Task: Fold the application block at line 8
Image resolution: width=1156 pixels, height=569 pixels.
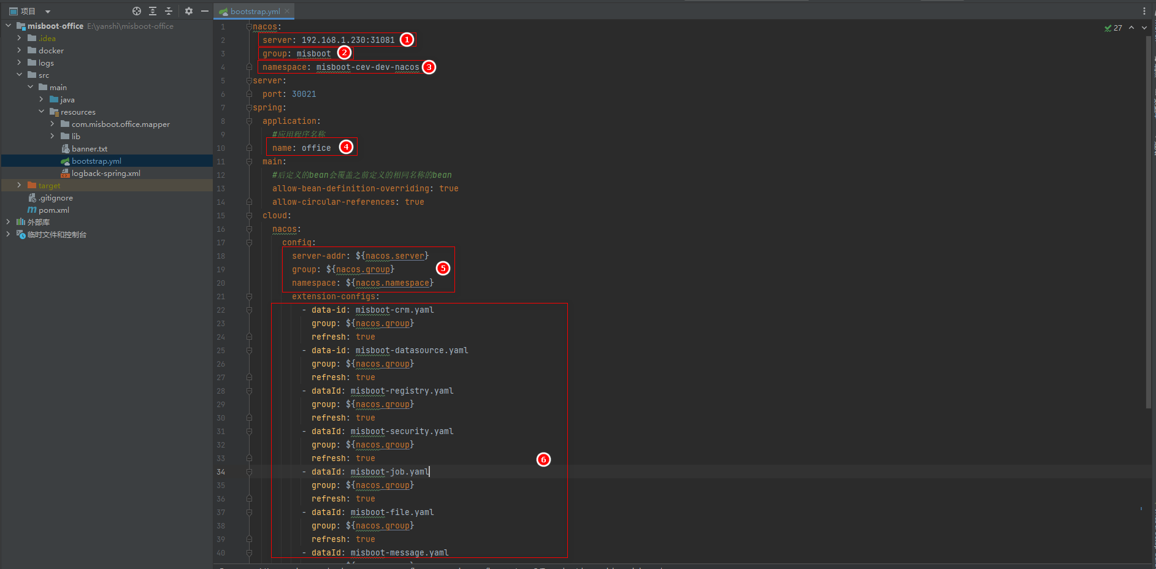Action: pos(249,121)
